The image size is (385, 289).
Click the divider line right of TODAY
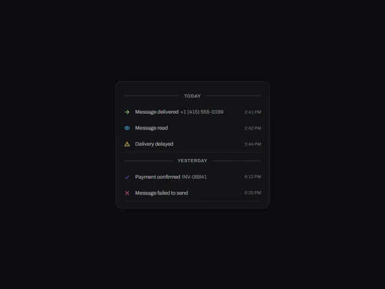click(x=233, y=96)
